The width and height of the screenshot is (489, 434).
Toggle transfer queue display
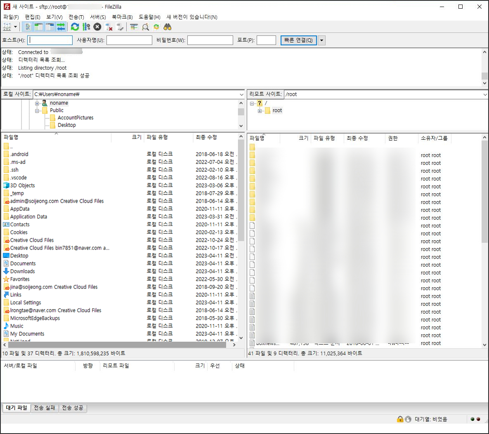click(61, 27)
